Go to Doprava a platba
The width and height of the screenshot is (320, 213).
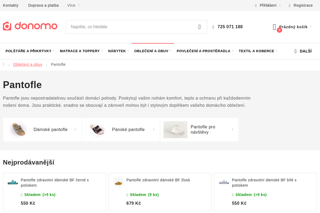pos(43,5)
